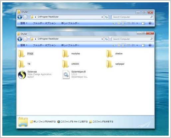Screen dimensions: 171x138
Task: Click このフォルダを Web に公開する link
Action: coord(73,122)
